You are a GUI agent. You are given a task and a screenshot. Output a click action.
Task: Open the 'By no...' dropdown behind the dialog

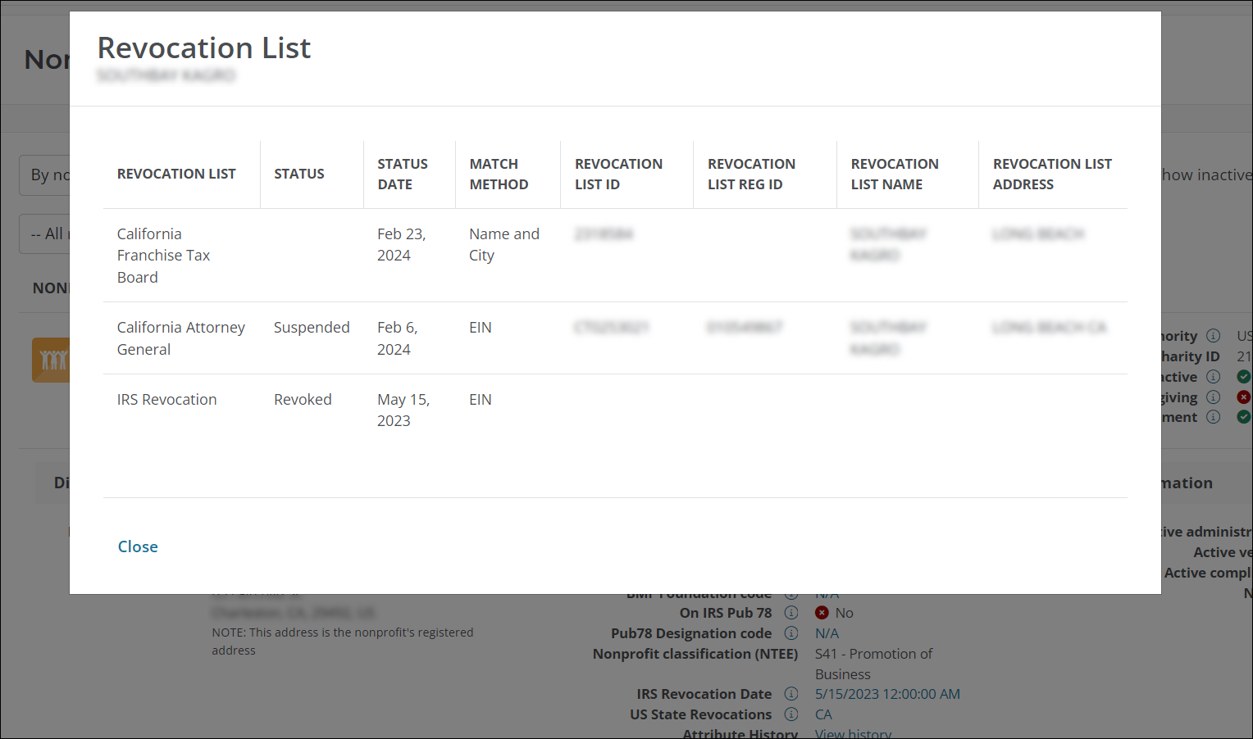coord(45,175)
